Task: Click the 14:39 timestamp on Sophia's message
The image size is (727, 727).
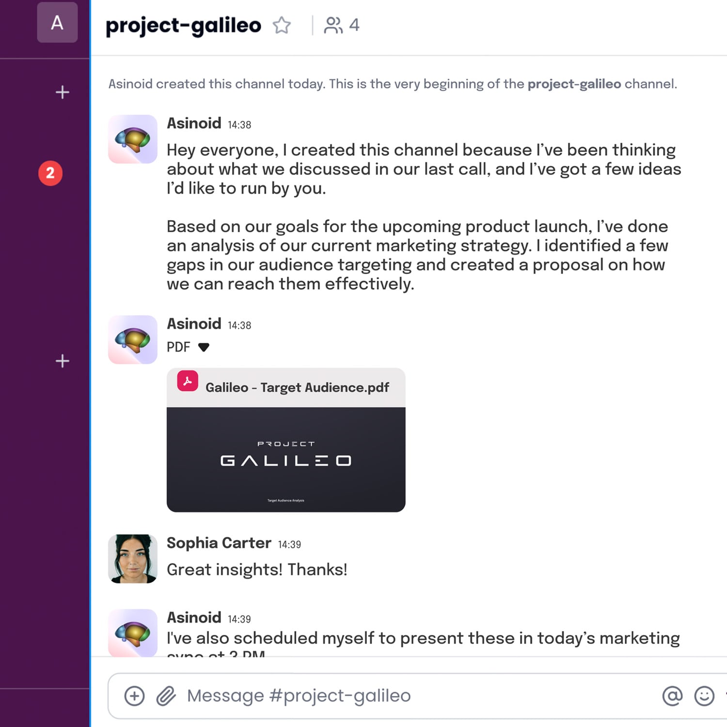Action: 290,544
